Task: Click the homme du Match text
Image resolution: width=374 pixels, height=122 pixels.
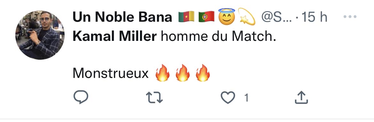Action: click(x=218, y=37)
